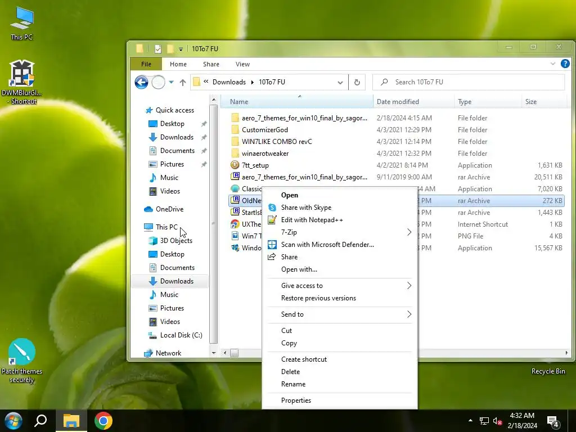Show hidden tray icons arrow

470,421
